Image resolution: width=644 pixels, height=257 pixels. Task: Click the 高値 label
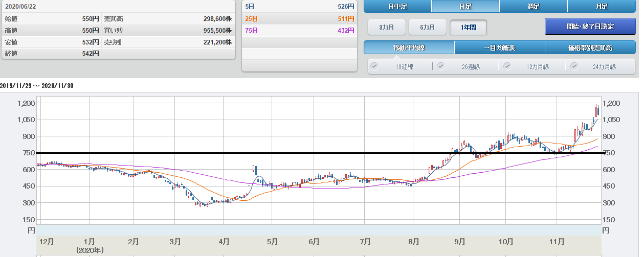(10, 30)
